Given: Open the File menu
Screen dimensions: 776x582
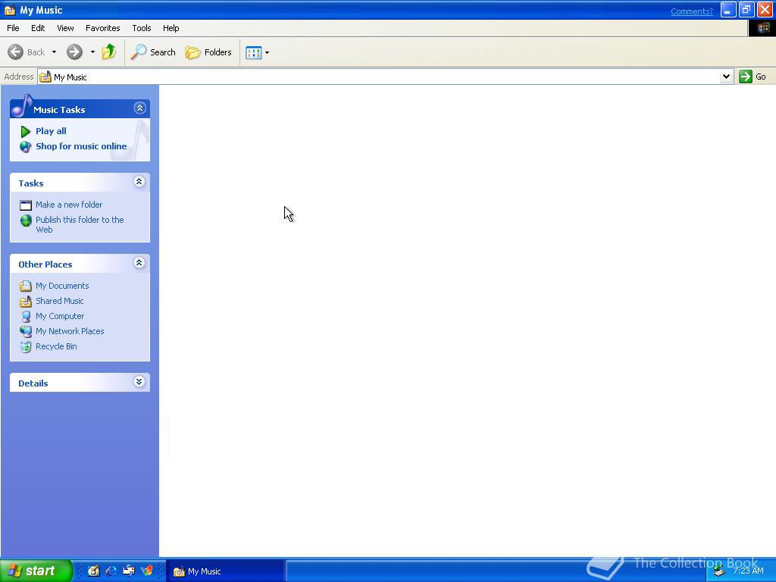Looking at the screenshot, I should [x=13, y=28].
